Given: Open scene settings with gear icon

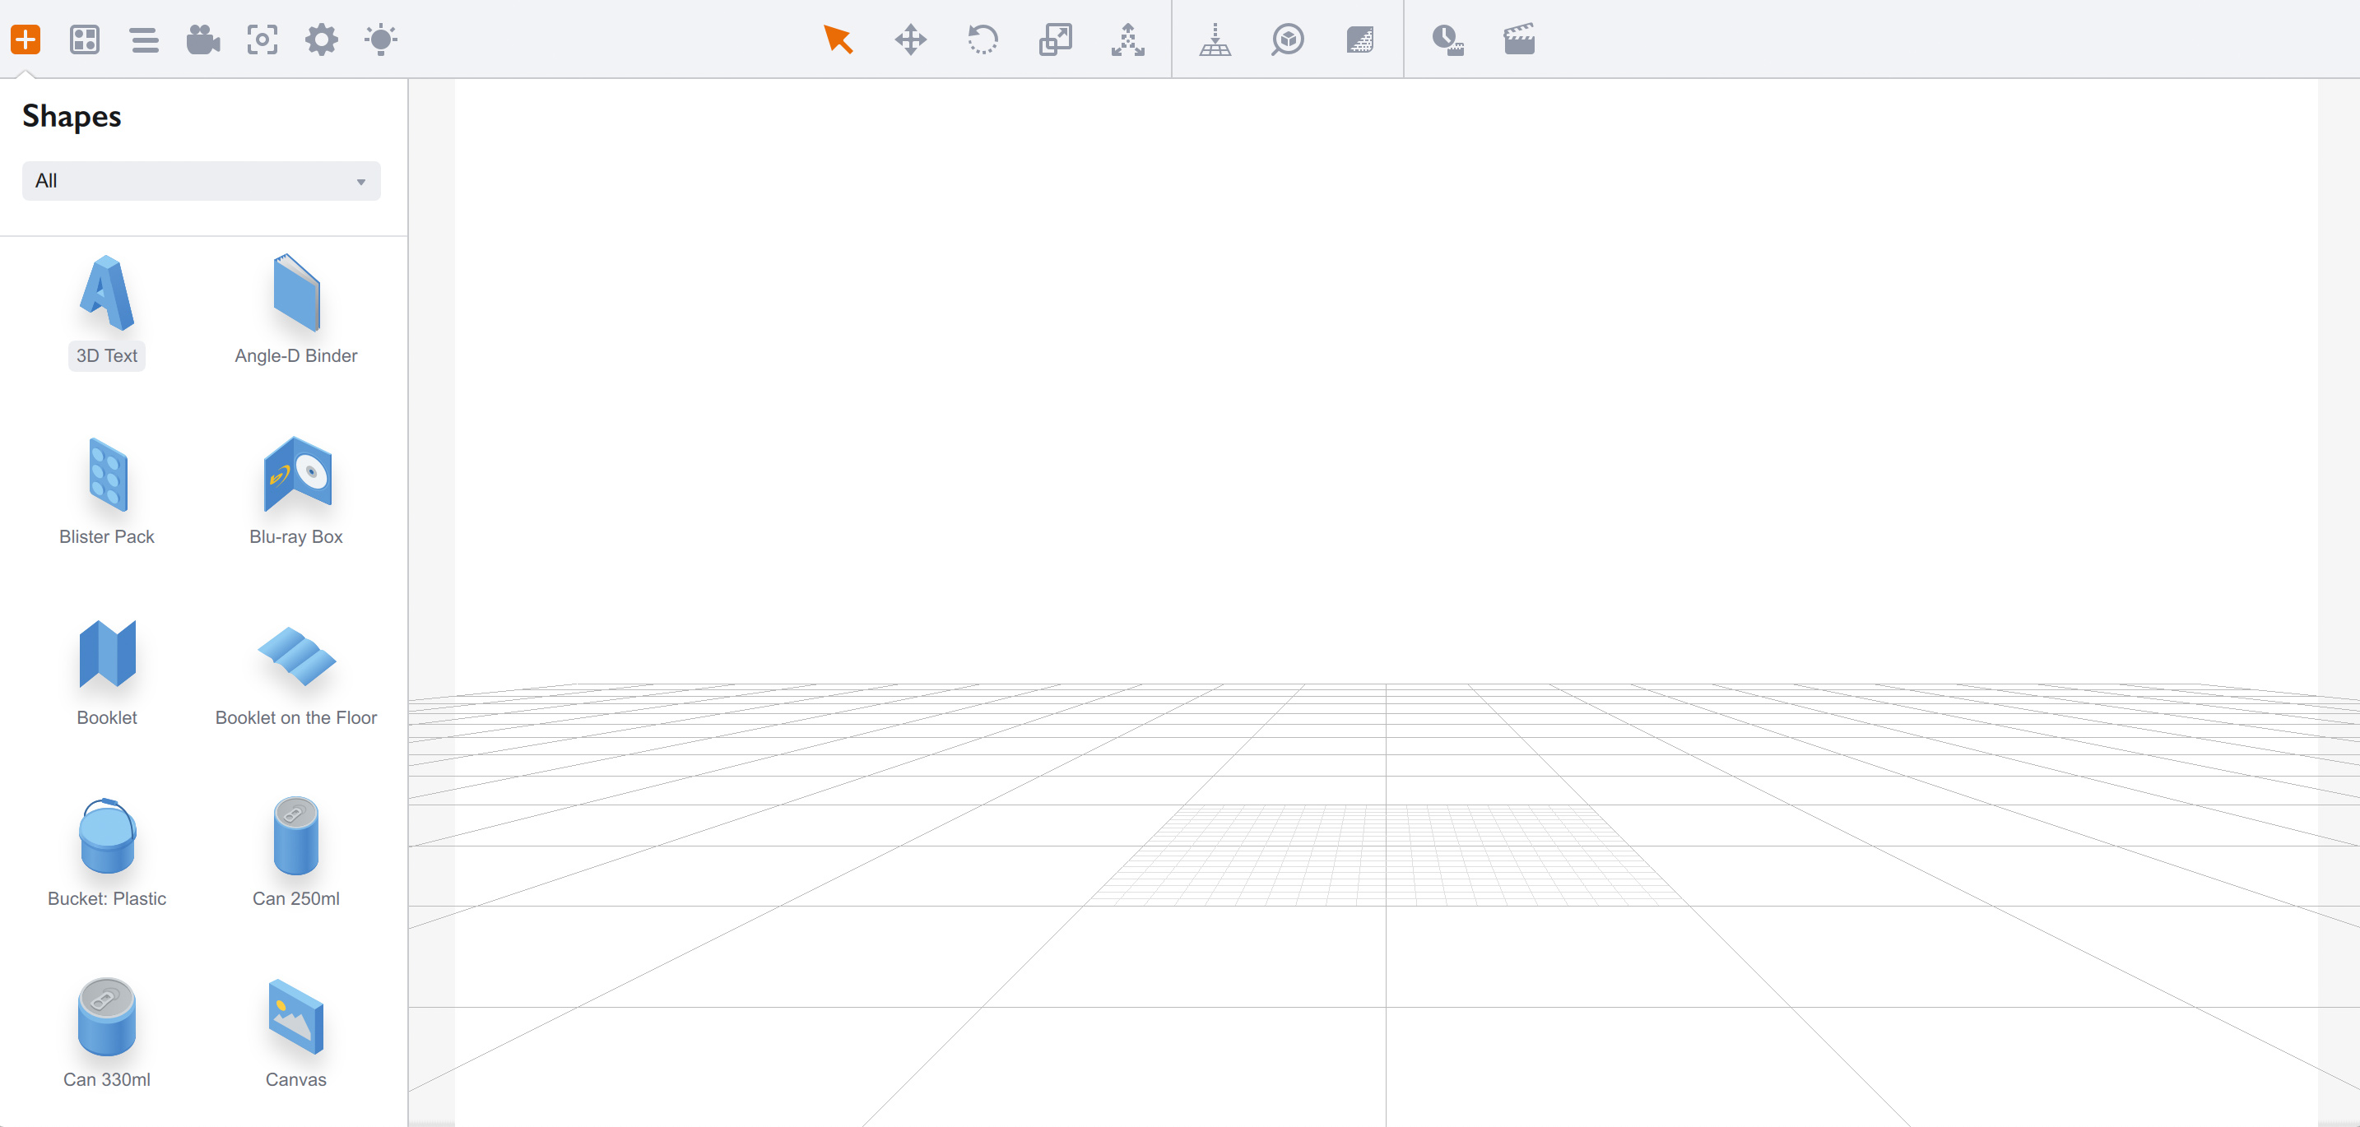Looking at the screenshot, I should (x=322, y=39).
